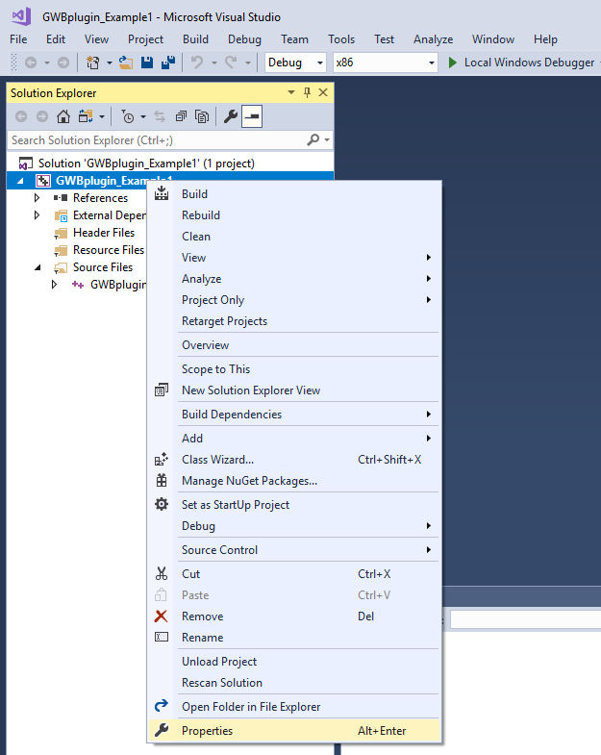Toggle Preview Selected Items button
The image size is (601, 755).
click(252, 116)
